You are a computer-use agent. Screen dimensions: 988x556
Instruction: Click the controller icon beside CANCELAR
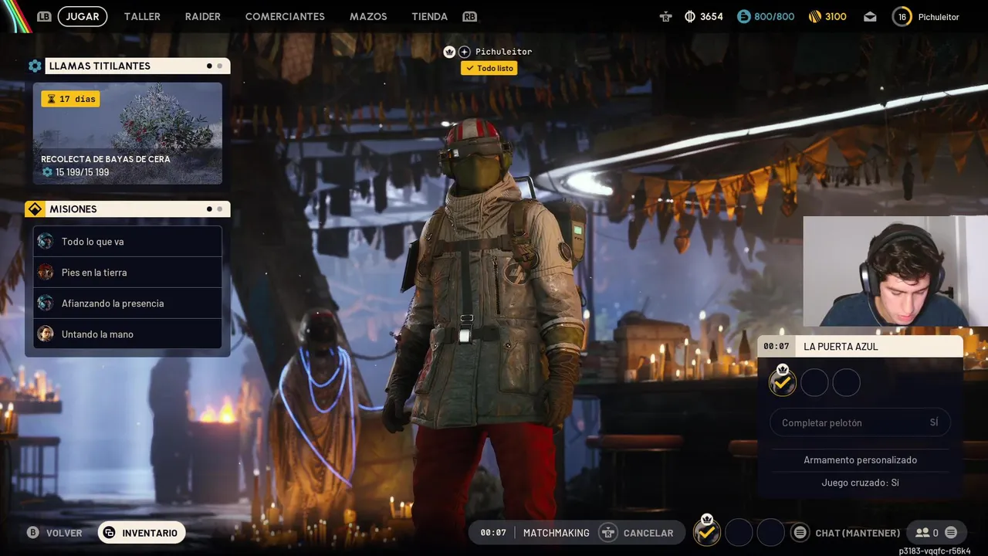point(608,533)
